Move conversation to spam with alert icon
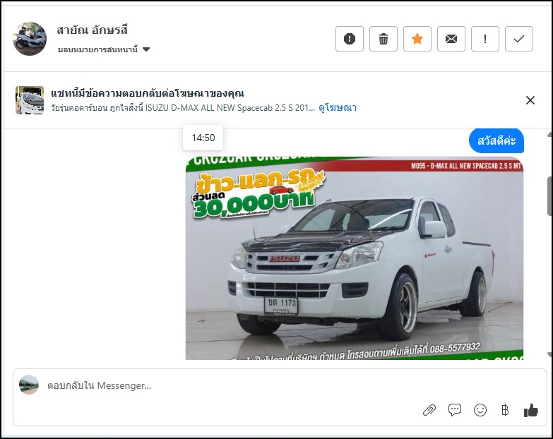The image size is (553, 439). (350, 39)
